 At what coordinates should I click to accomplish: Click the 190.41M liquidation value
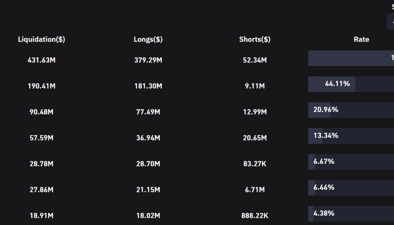tap(42, 86)
